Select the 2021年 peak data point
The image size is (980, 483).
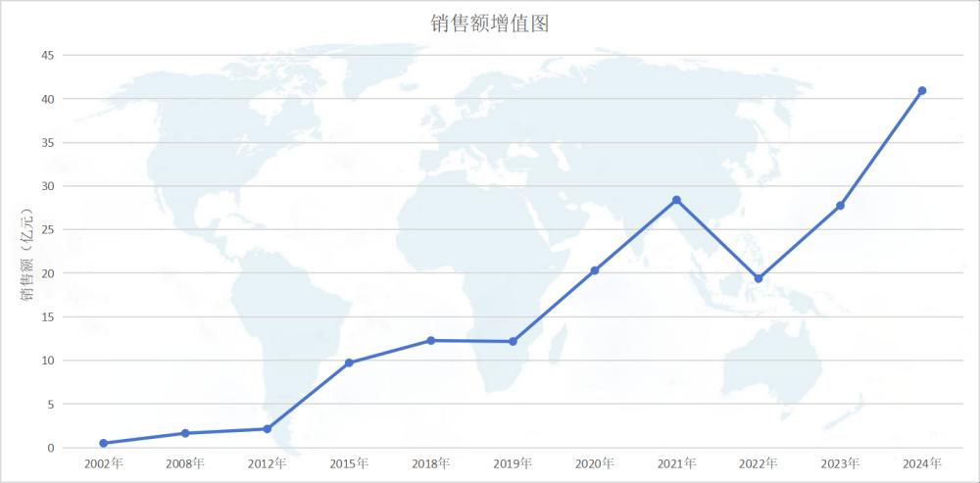coord(676,200)
